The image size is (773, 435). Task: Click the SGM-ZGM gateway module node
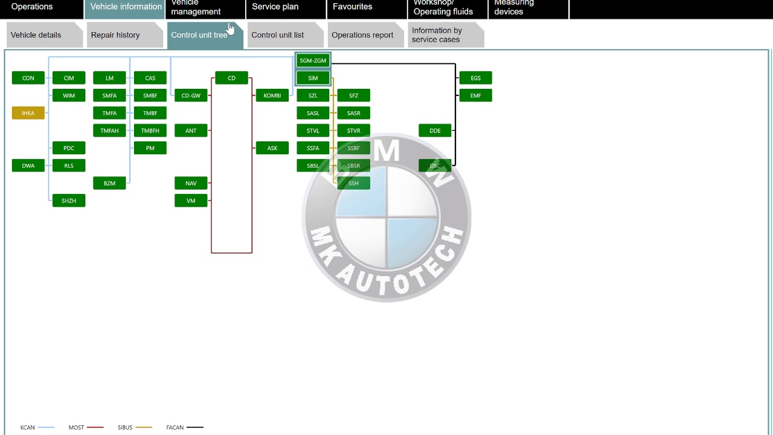[x=313, y=60]
